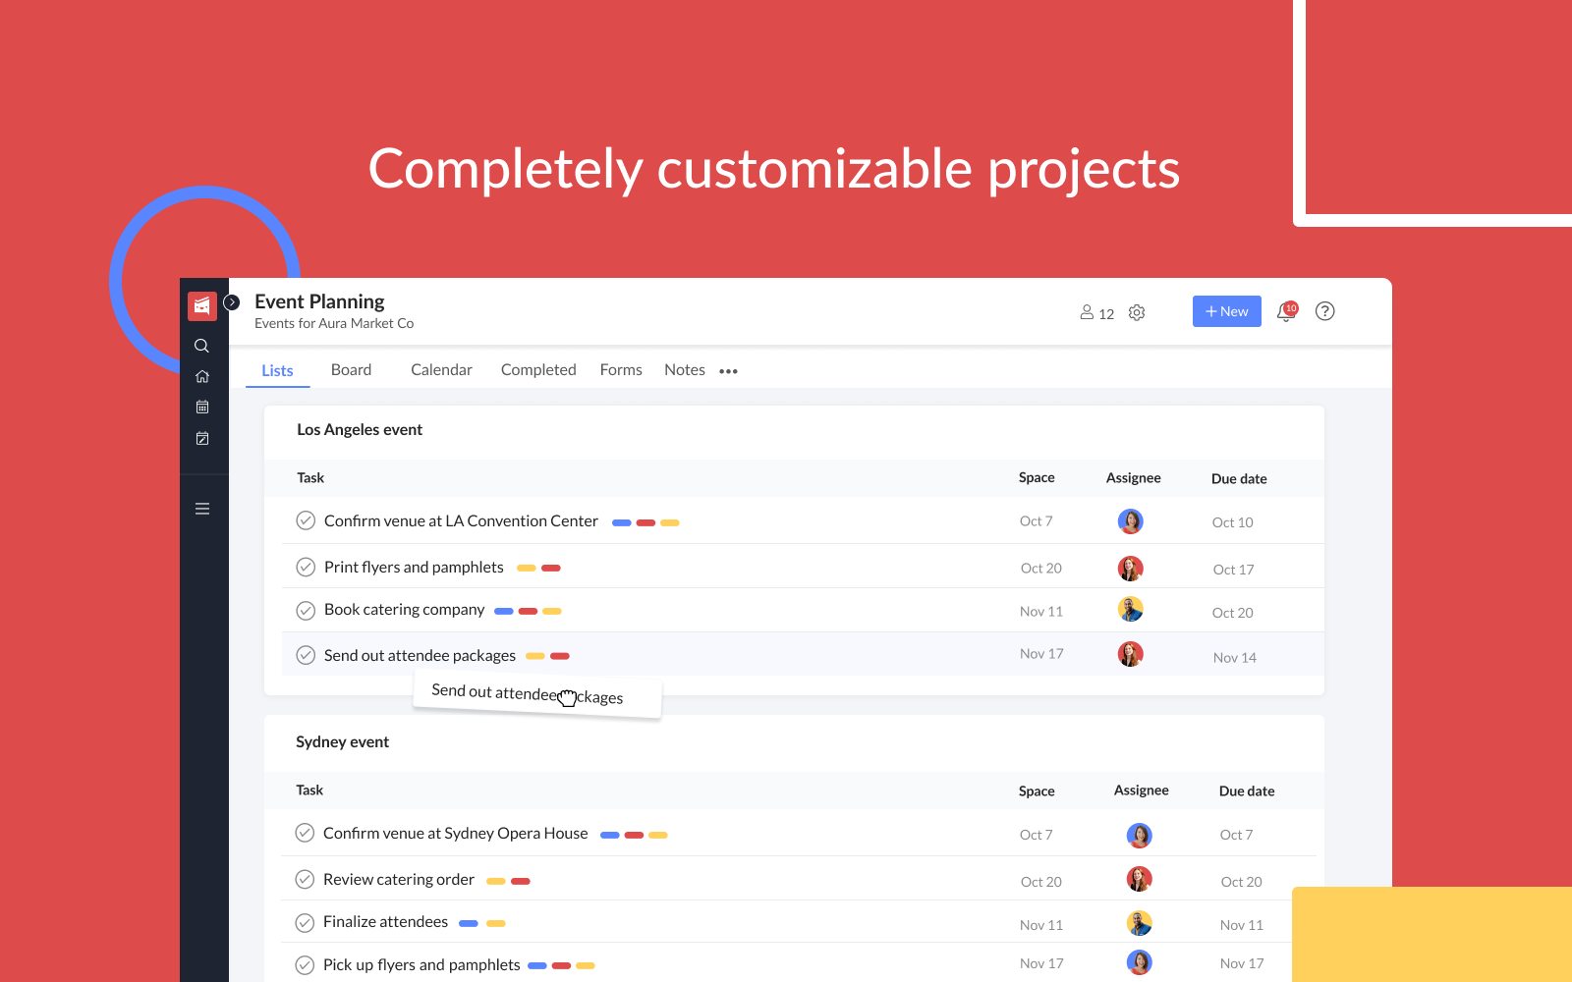Complete Book catering company task
The width and height of the screenshot is (1572, 982).
pyautogui.click(x=306, y=610)
